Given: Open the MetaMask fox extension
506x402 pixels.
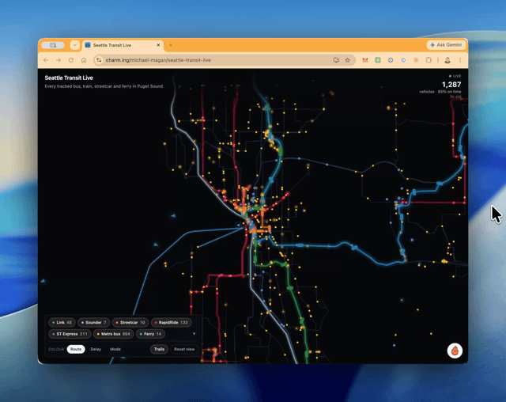Looking at the screenshot, I should [365, 60].
